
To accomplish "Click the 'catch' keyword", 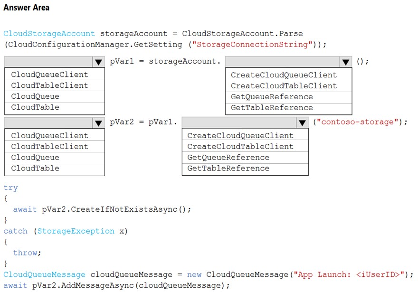I will point(16,231).
